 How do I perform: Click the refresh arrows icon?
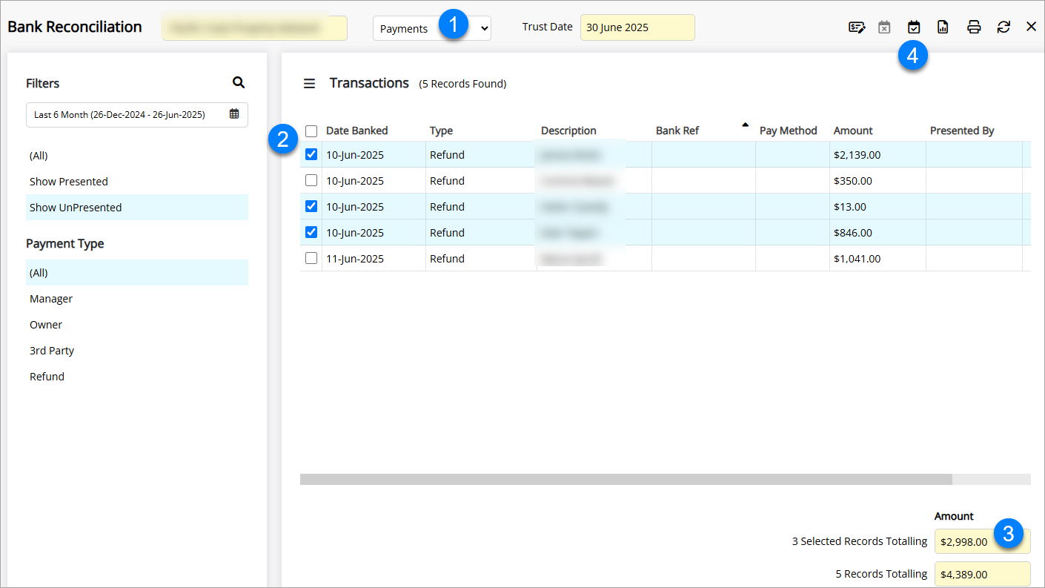pyautogui.click(x=1003, y=27)
